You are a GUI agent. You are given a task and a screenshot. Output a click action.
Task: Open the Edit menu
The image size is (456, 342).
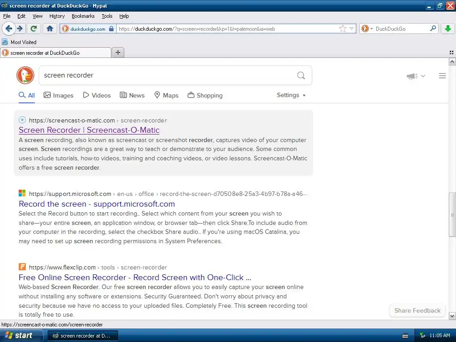(x=21, y=16)
